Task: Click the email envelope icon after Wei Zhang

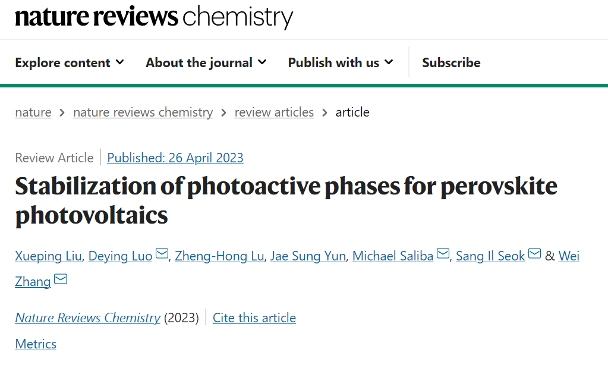Action: pyautogui.click(x=61, y=279)
